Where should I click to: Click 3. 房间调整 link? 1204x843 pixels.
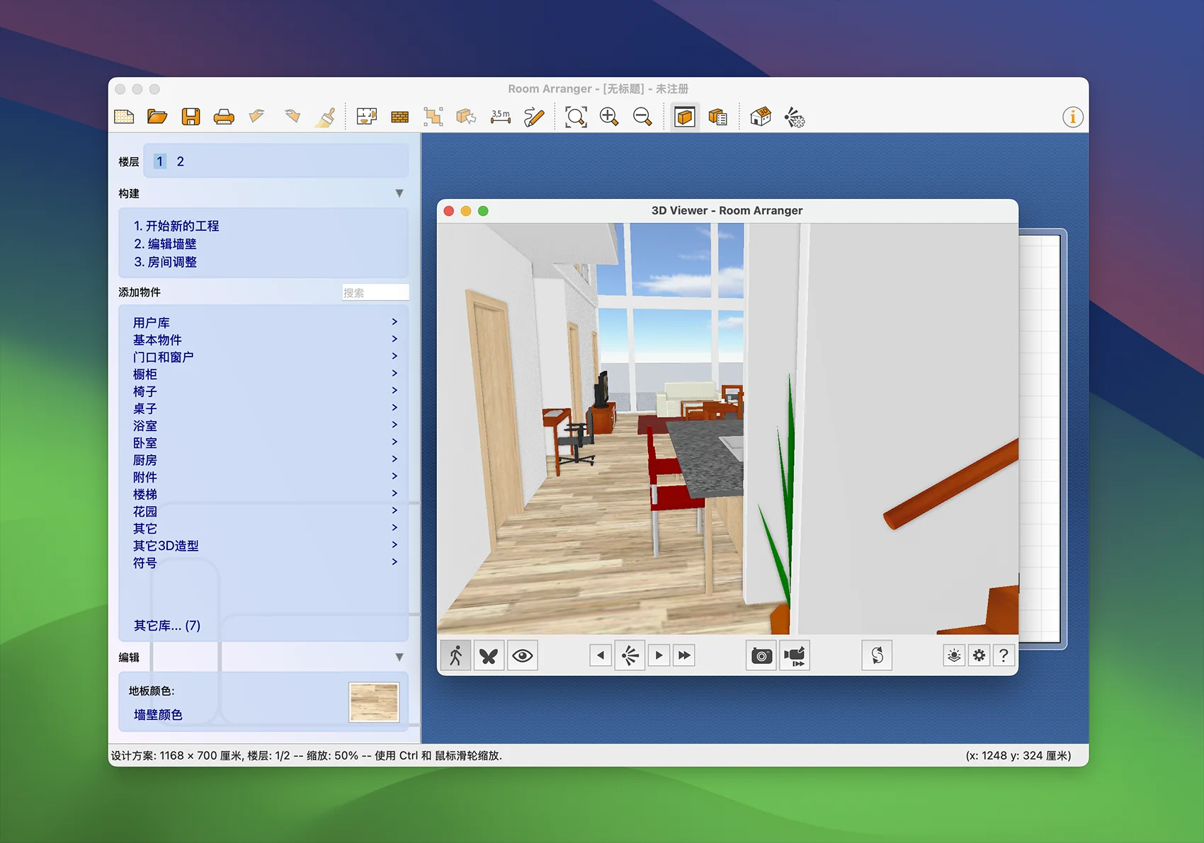click(x=165, y=262)
